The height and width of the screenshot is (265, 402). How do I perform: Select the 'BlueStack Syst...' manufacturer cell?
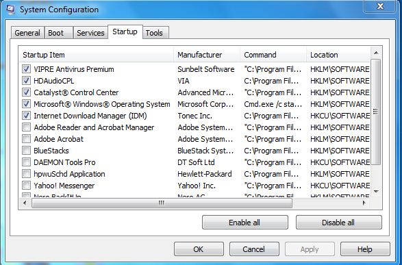point(205,151)
